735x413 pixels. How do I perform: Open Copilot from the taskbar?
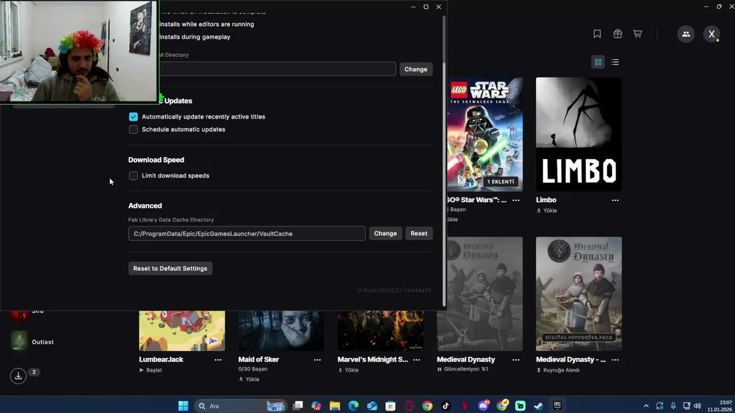point(316,406)
